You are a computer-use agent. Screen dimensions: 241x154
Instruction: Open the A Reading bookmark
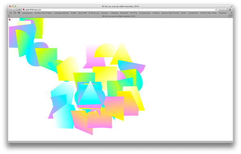[x=114, y=13]
